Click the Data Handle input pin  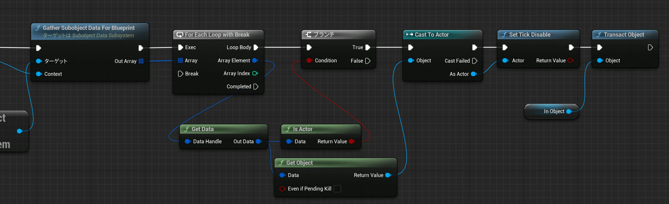pyautogui.click(x=188, y=141)
